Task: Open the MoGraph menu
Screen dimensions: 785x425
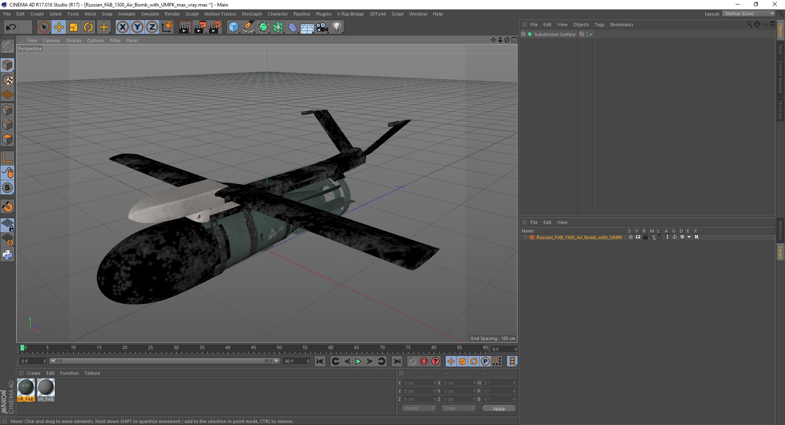Action: tap(252, 14)
